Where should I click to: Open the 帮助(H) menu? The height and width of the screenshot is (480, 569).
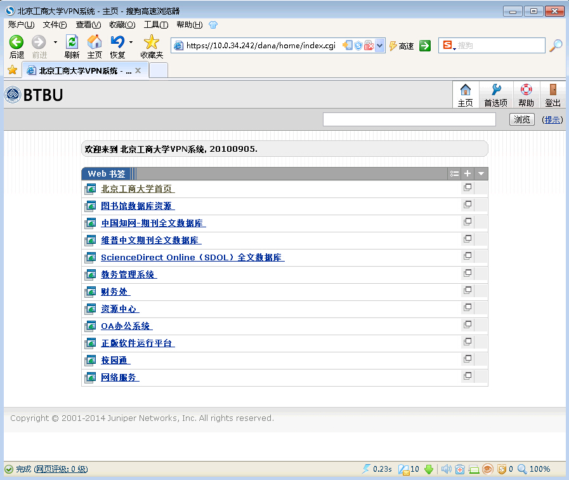190,25
